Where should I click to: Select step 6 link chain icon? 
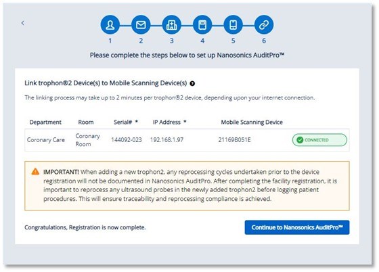(x=264, y=25)
